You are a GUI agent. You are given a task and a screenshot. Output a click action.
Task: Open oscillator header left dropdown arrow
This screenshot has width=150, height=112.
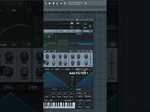pyautogui.click(x=53, y=31)
